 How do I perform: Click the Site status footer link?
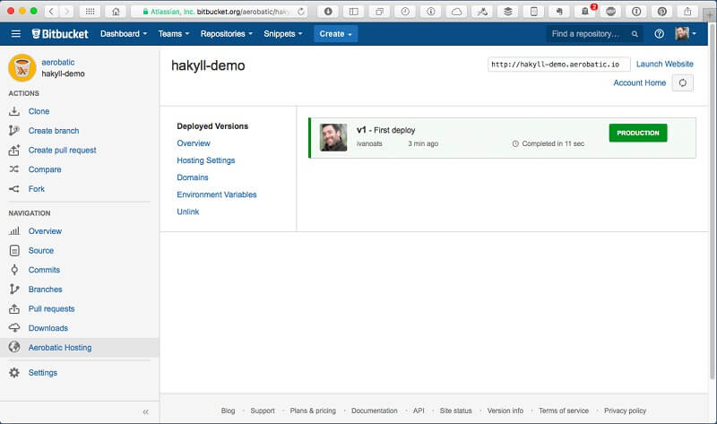click(455, 411)
